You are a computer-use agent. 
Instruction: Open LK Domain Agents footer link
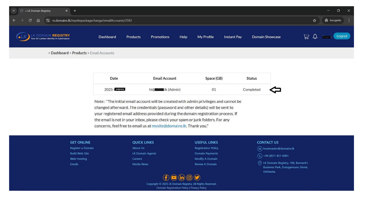[144, 153]
